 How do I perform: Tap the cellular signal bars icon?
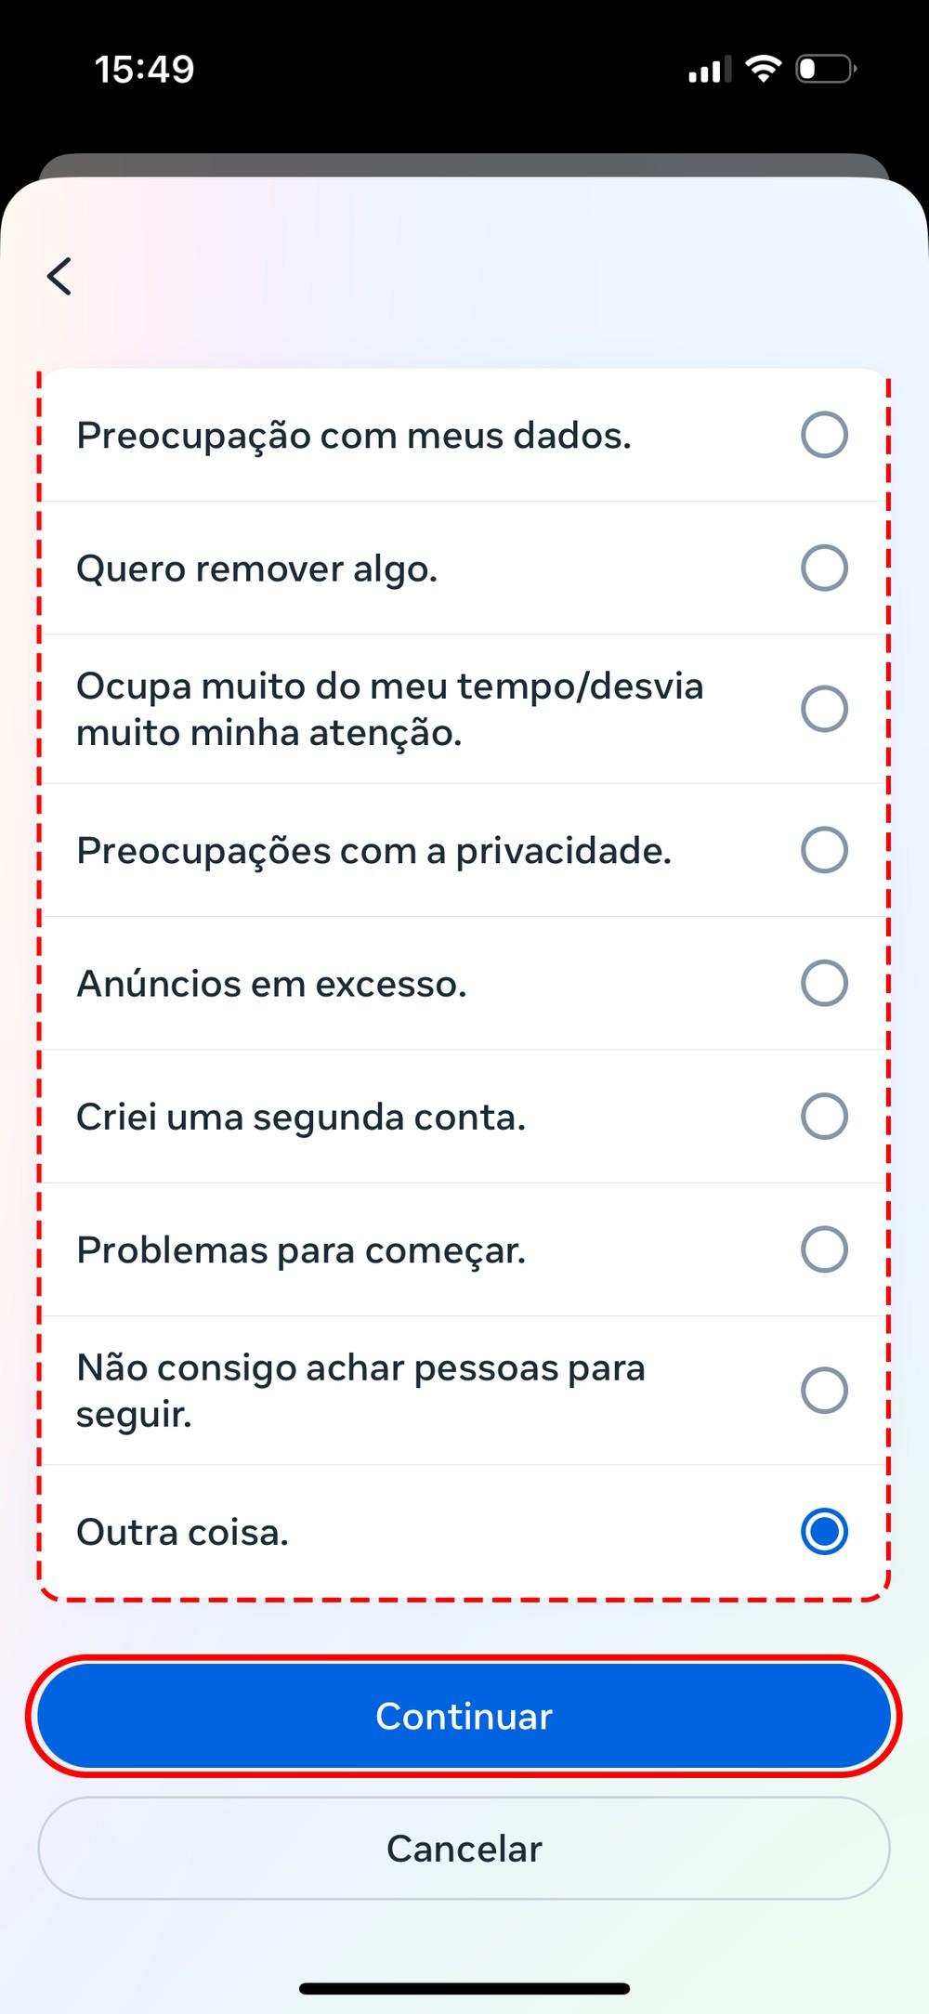tap(709, 70)
